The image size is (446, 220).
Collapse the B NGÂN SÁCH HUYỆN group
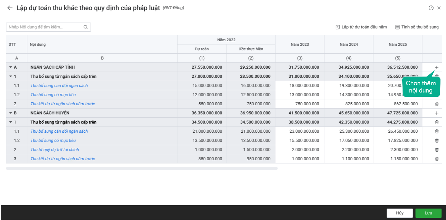point(10,113)
